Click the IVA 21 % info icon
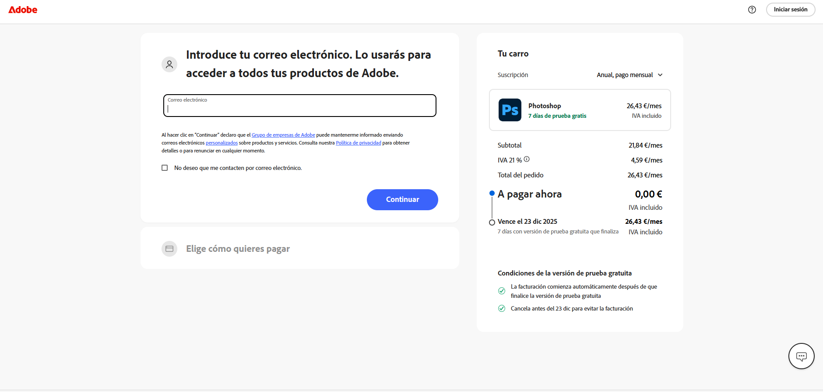823x392 pixels. click(527, 159)
